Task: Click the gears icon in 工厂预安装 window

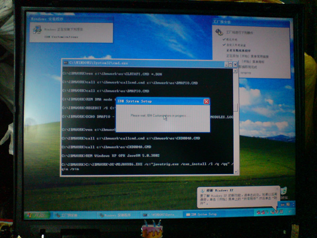Action: click(219, 32)
